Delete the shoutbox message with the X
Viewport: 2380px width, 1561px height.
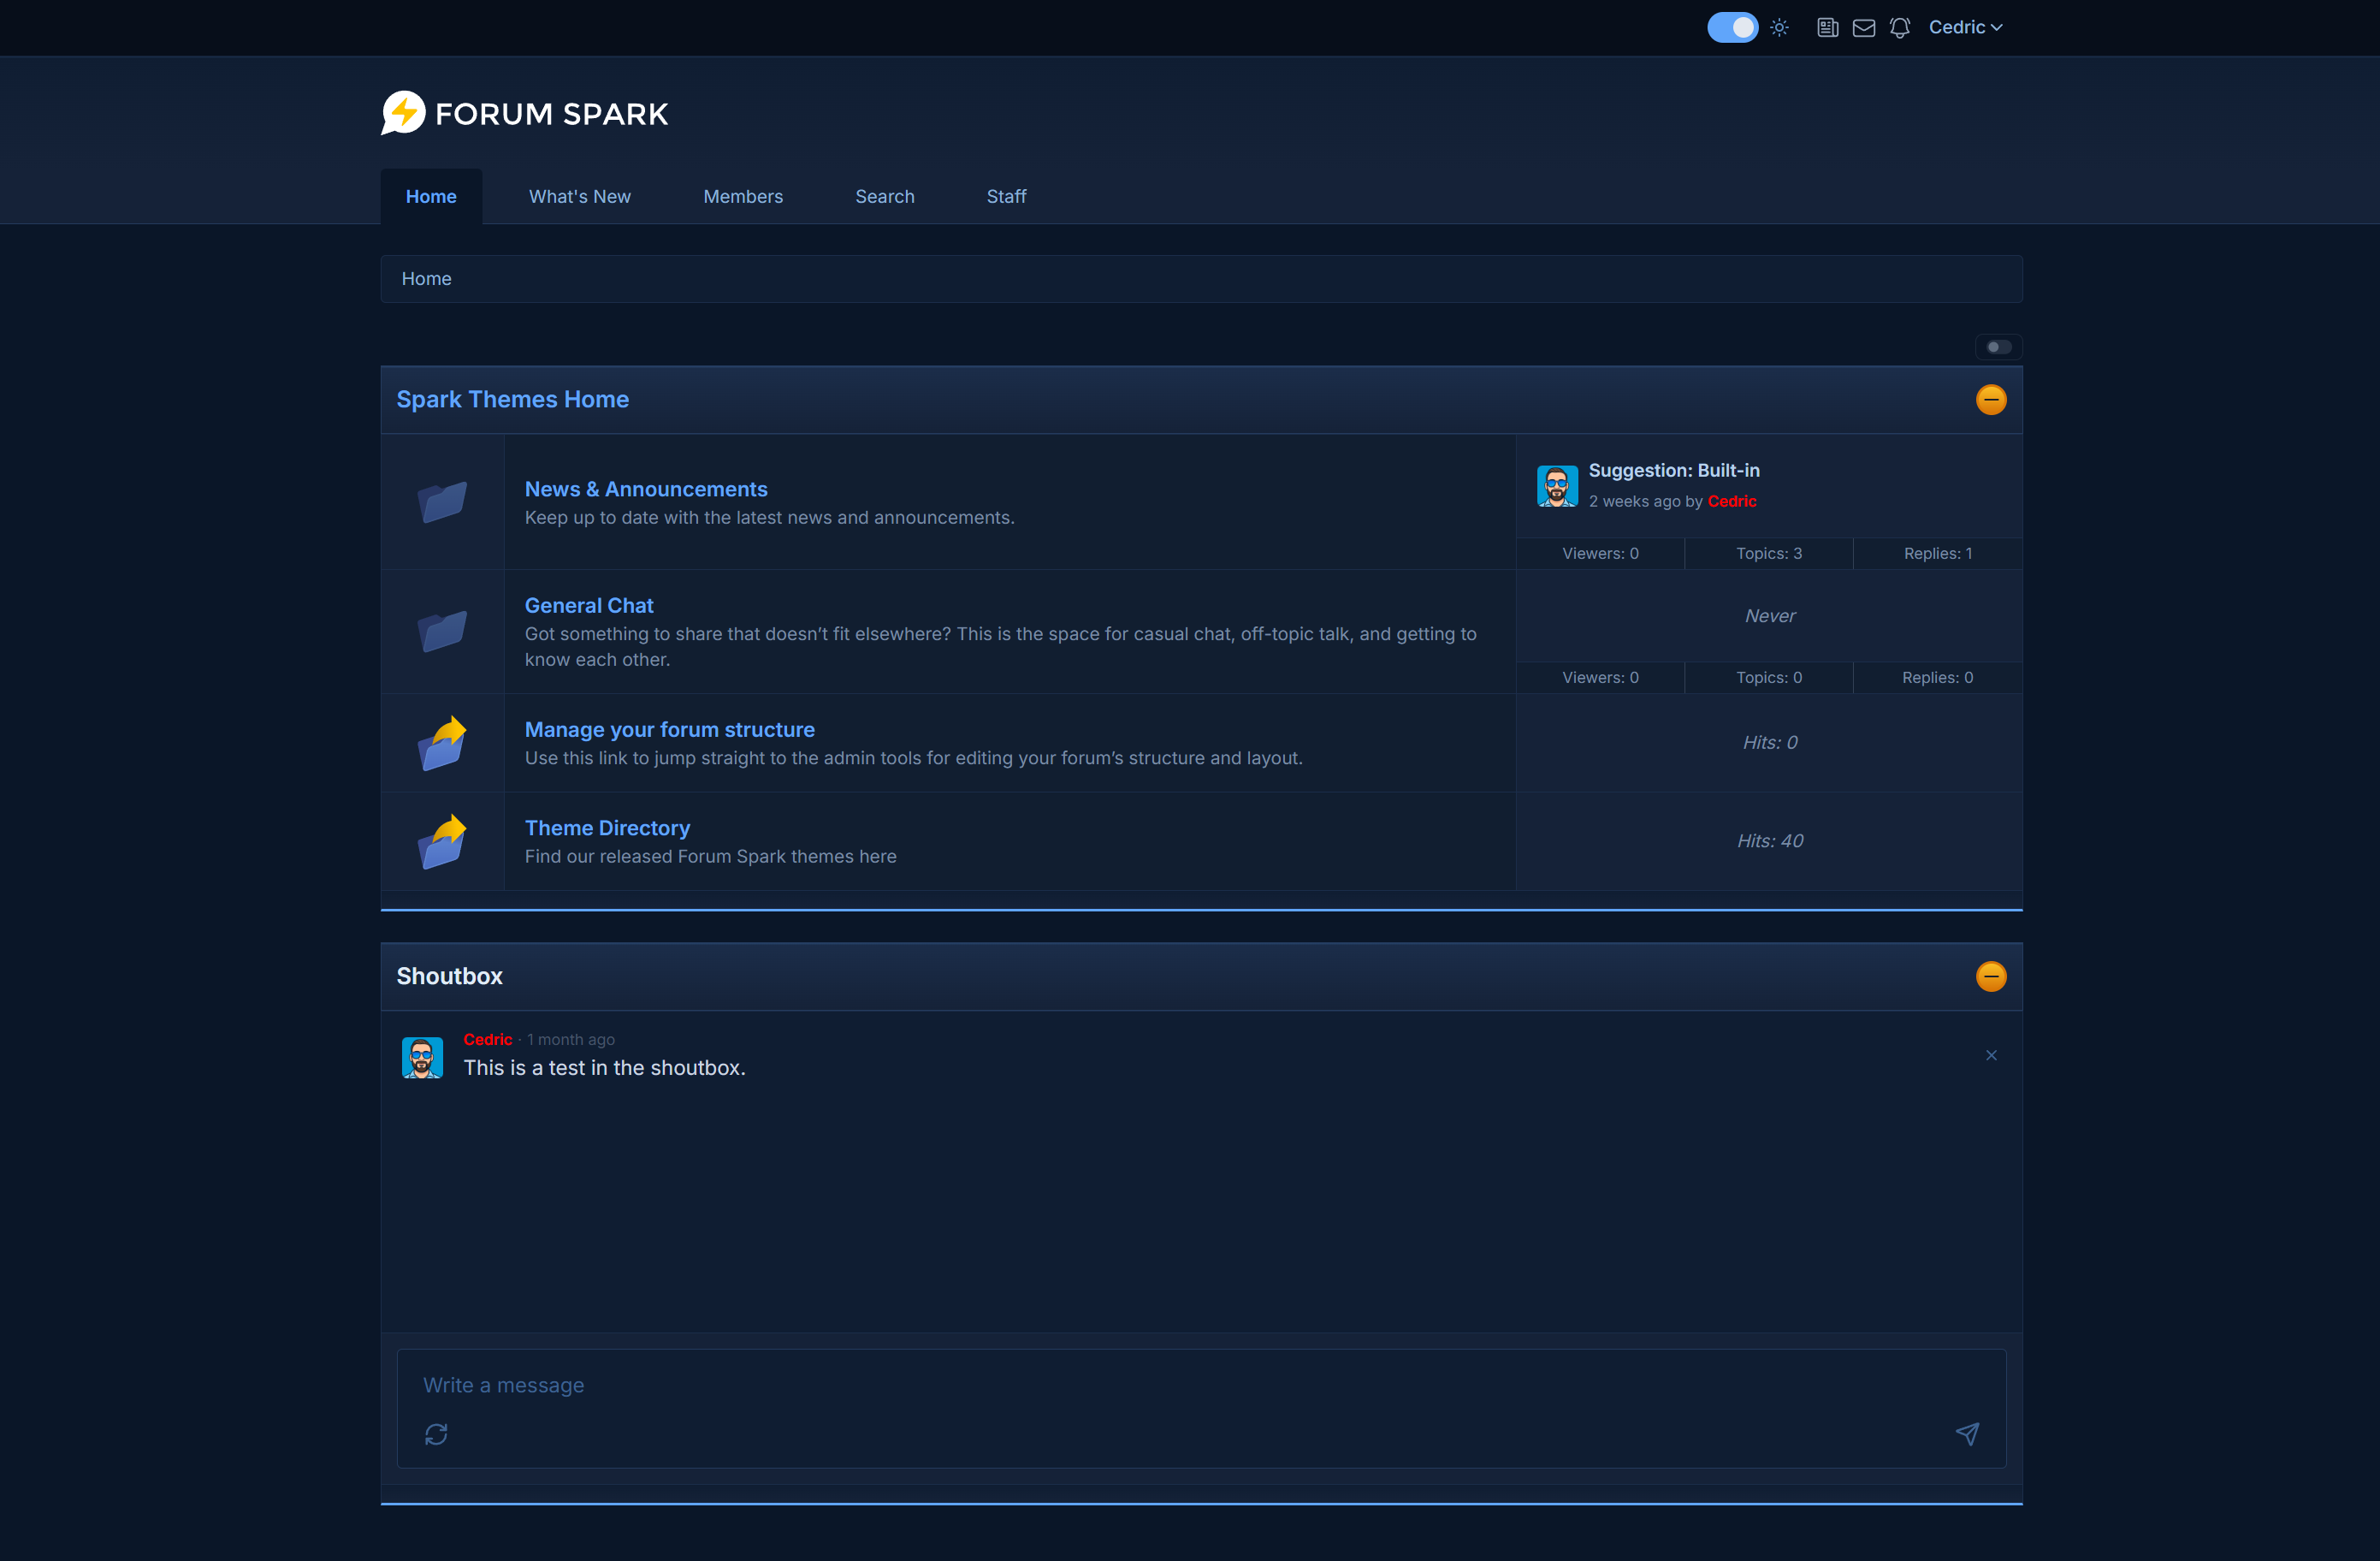1991,1056
